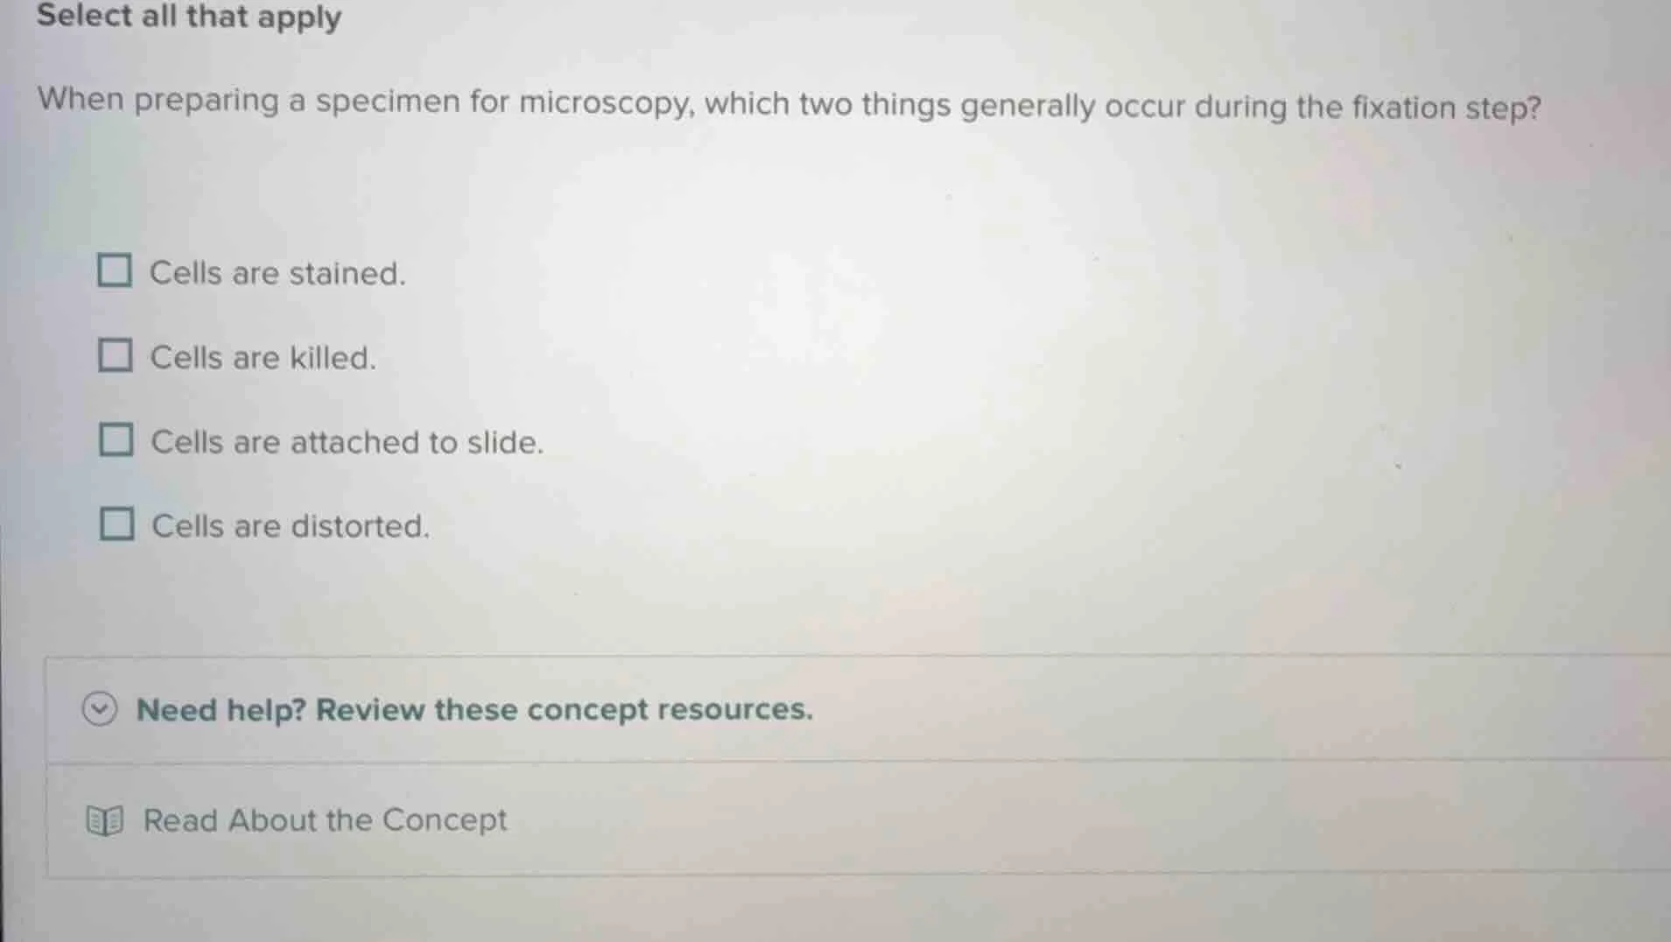Check the "Cells are stained." option
Viewport: 1671px width, 942px height.
click(116, 271)
